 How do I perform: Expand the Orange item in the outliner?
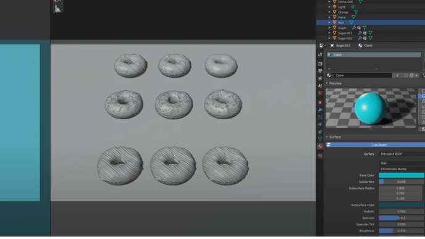coord(329,12)
